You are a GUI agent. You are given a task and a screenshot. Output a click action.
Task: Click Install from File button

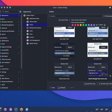[90, 84]
